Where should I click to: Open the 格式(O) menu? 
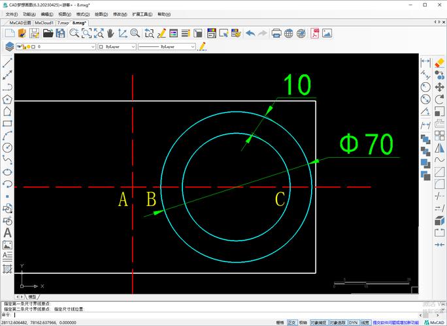[x=83, y=14]
